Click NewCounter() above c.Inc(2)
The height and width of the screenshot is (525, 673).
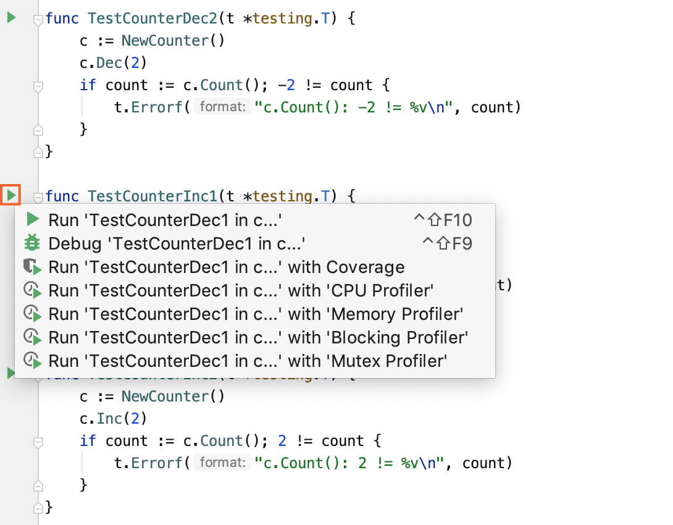[x=173, y=396]
